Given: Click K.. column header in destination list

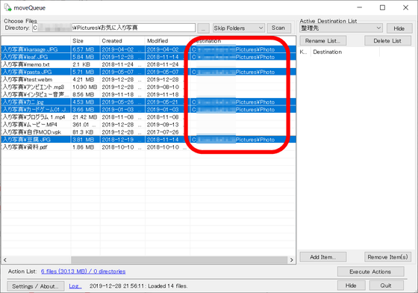Looking at the screenshot, I should click(x=305, y=52).
